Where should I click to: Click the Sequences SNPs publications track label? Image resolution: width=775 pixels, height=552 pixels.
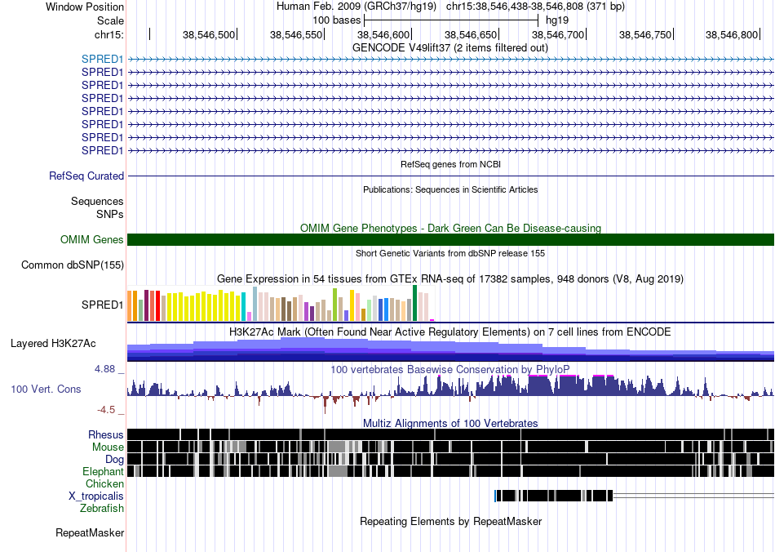97,207
